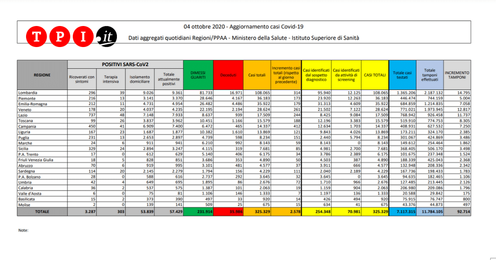Select the red "Deceduti" column header
496x260 pixels.
(x=228, y=75)
